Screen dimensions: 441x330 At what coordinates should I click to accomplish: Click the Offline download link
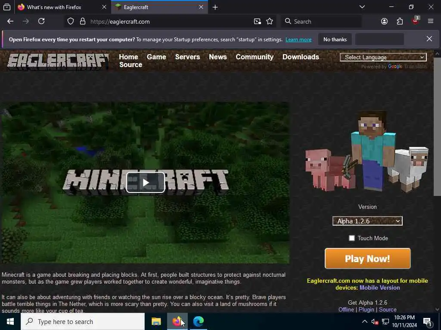click(x=346, y=309)
